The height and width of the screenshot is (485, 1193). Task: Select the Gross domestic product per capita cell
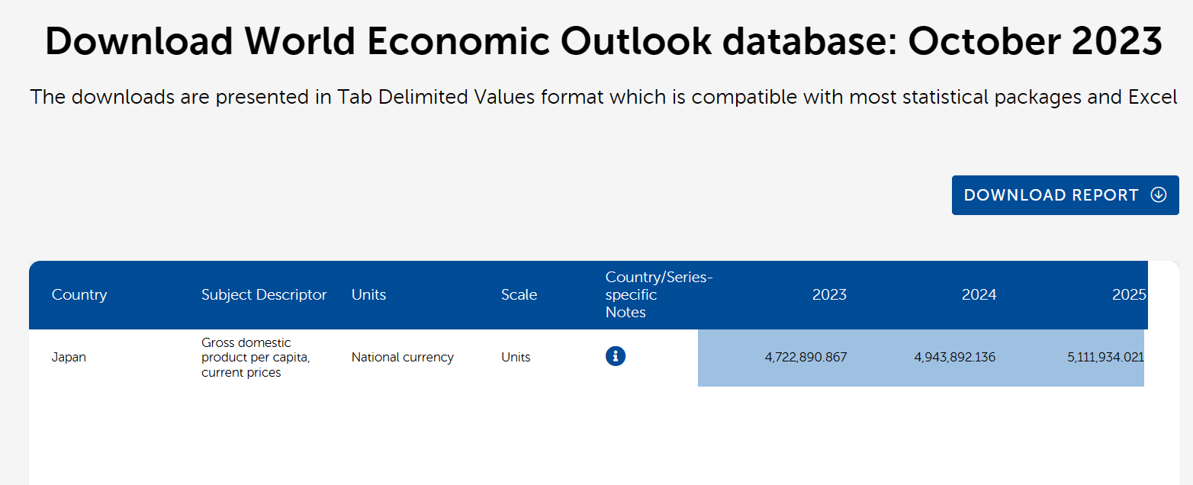click(x=256, y=358)
